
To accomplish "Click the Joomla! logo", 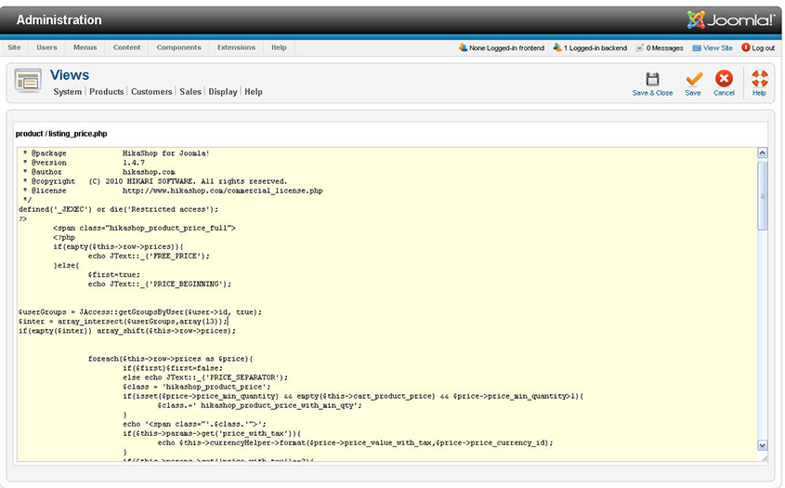I will point(731,20).
